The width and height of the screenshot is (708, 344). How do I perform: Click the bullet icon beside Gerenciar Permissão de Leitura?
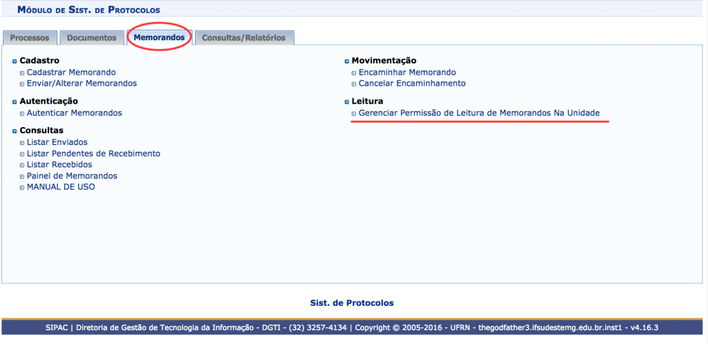point(353,113)
